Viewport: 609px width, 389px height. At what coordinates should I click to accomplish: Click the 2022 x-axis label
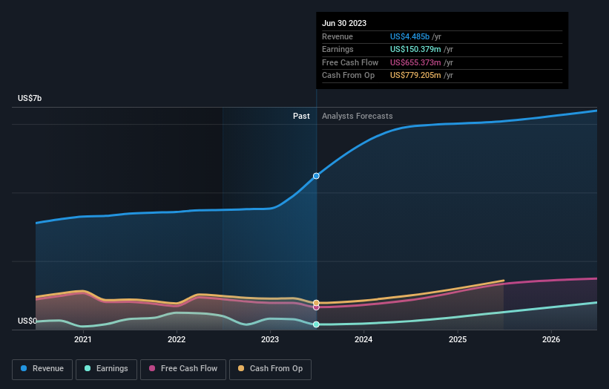[x=177, y=340]
